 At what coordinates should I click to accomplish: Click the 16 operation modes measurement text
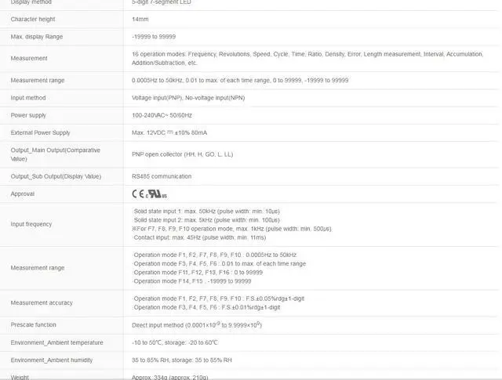(x=307, y=59)
